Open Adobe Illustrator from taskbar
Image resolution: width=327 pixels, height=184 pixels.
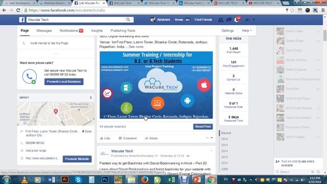65,179
